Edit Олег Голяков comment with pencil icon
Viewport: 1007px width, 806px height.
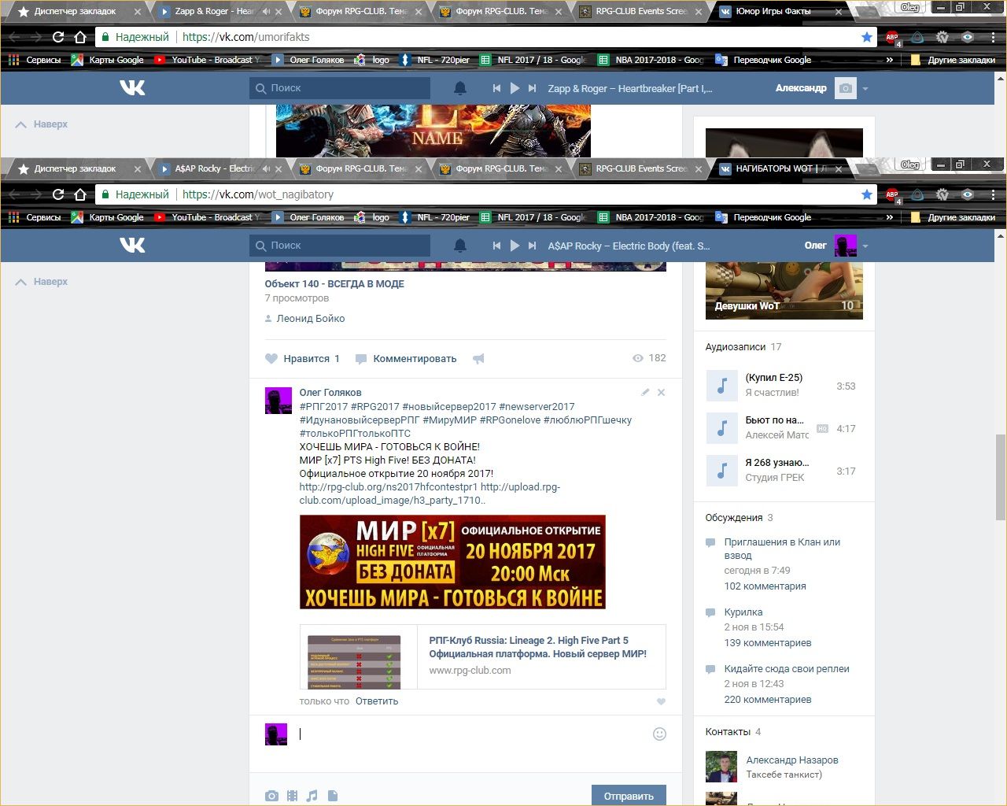[x=645, y=392]
